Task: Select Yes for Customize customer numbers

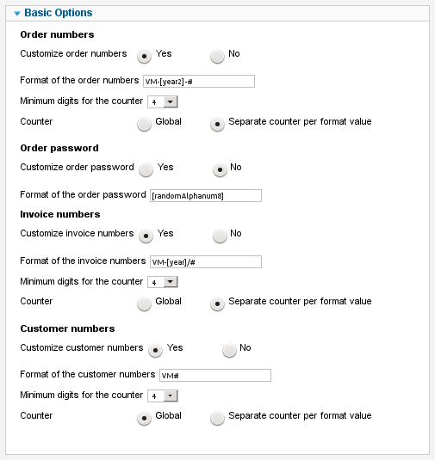Action: 156,350
